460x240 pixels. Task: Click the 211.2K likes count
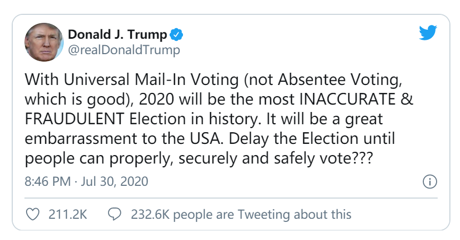tap(68, 215)
